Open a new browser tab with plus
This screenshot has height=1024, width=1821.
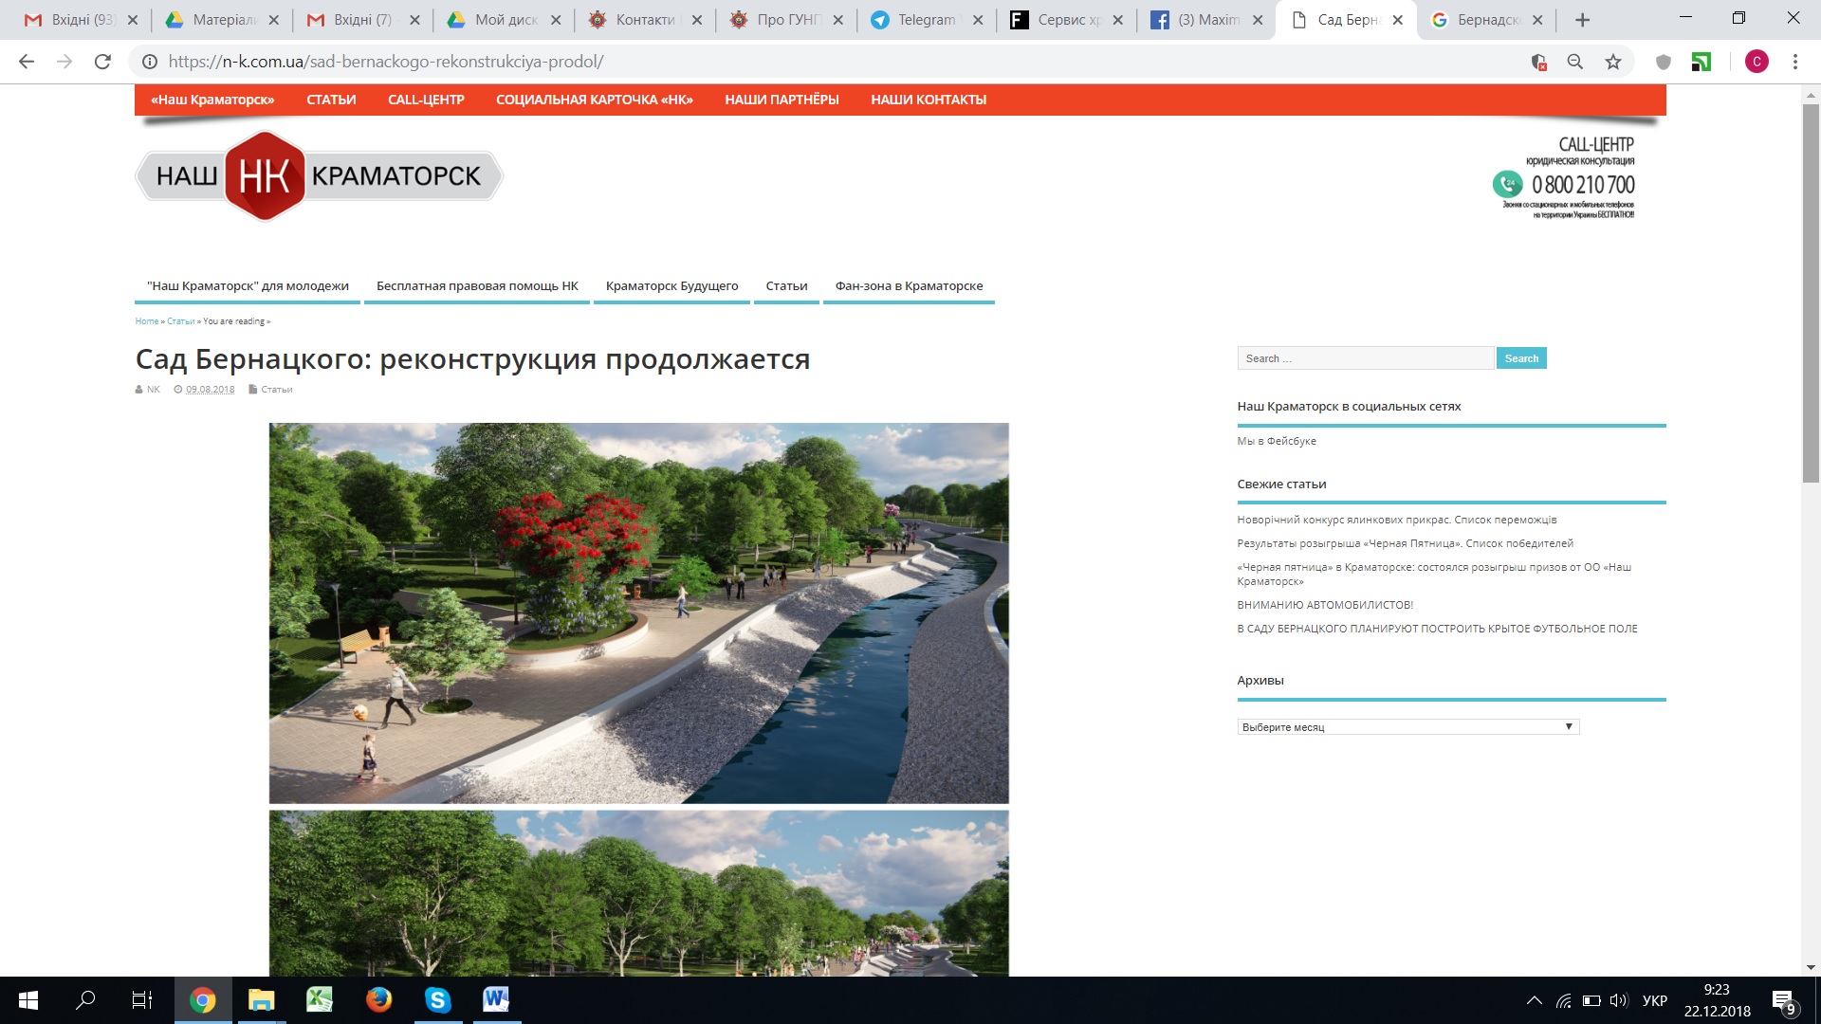pyautogui.click(x=1582, y=20)
